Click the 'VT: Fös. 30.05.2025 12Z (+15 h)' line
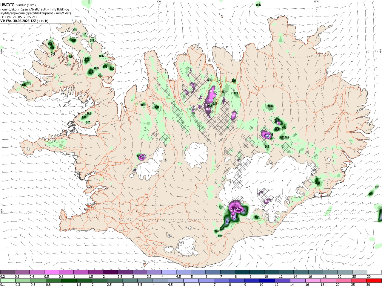Screen dimensions: 382x287 tap(24, 21)
